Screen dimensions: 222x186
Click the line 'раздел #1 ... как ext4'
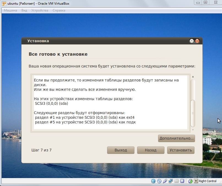(85, 117)
